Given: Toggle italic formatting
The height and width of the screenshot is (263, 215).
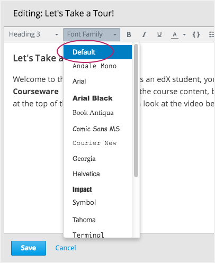Looking at the screenshot, I should 144,34.
